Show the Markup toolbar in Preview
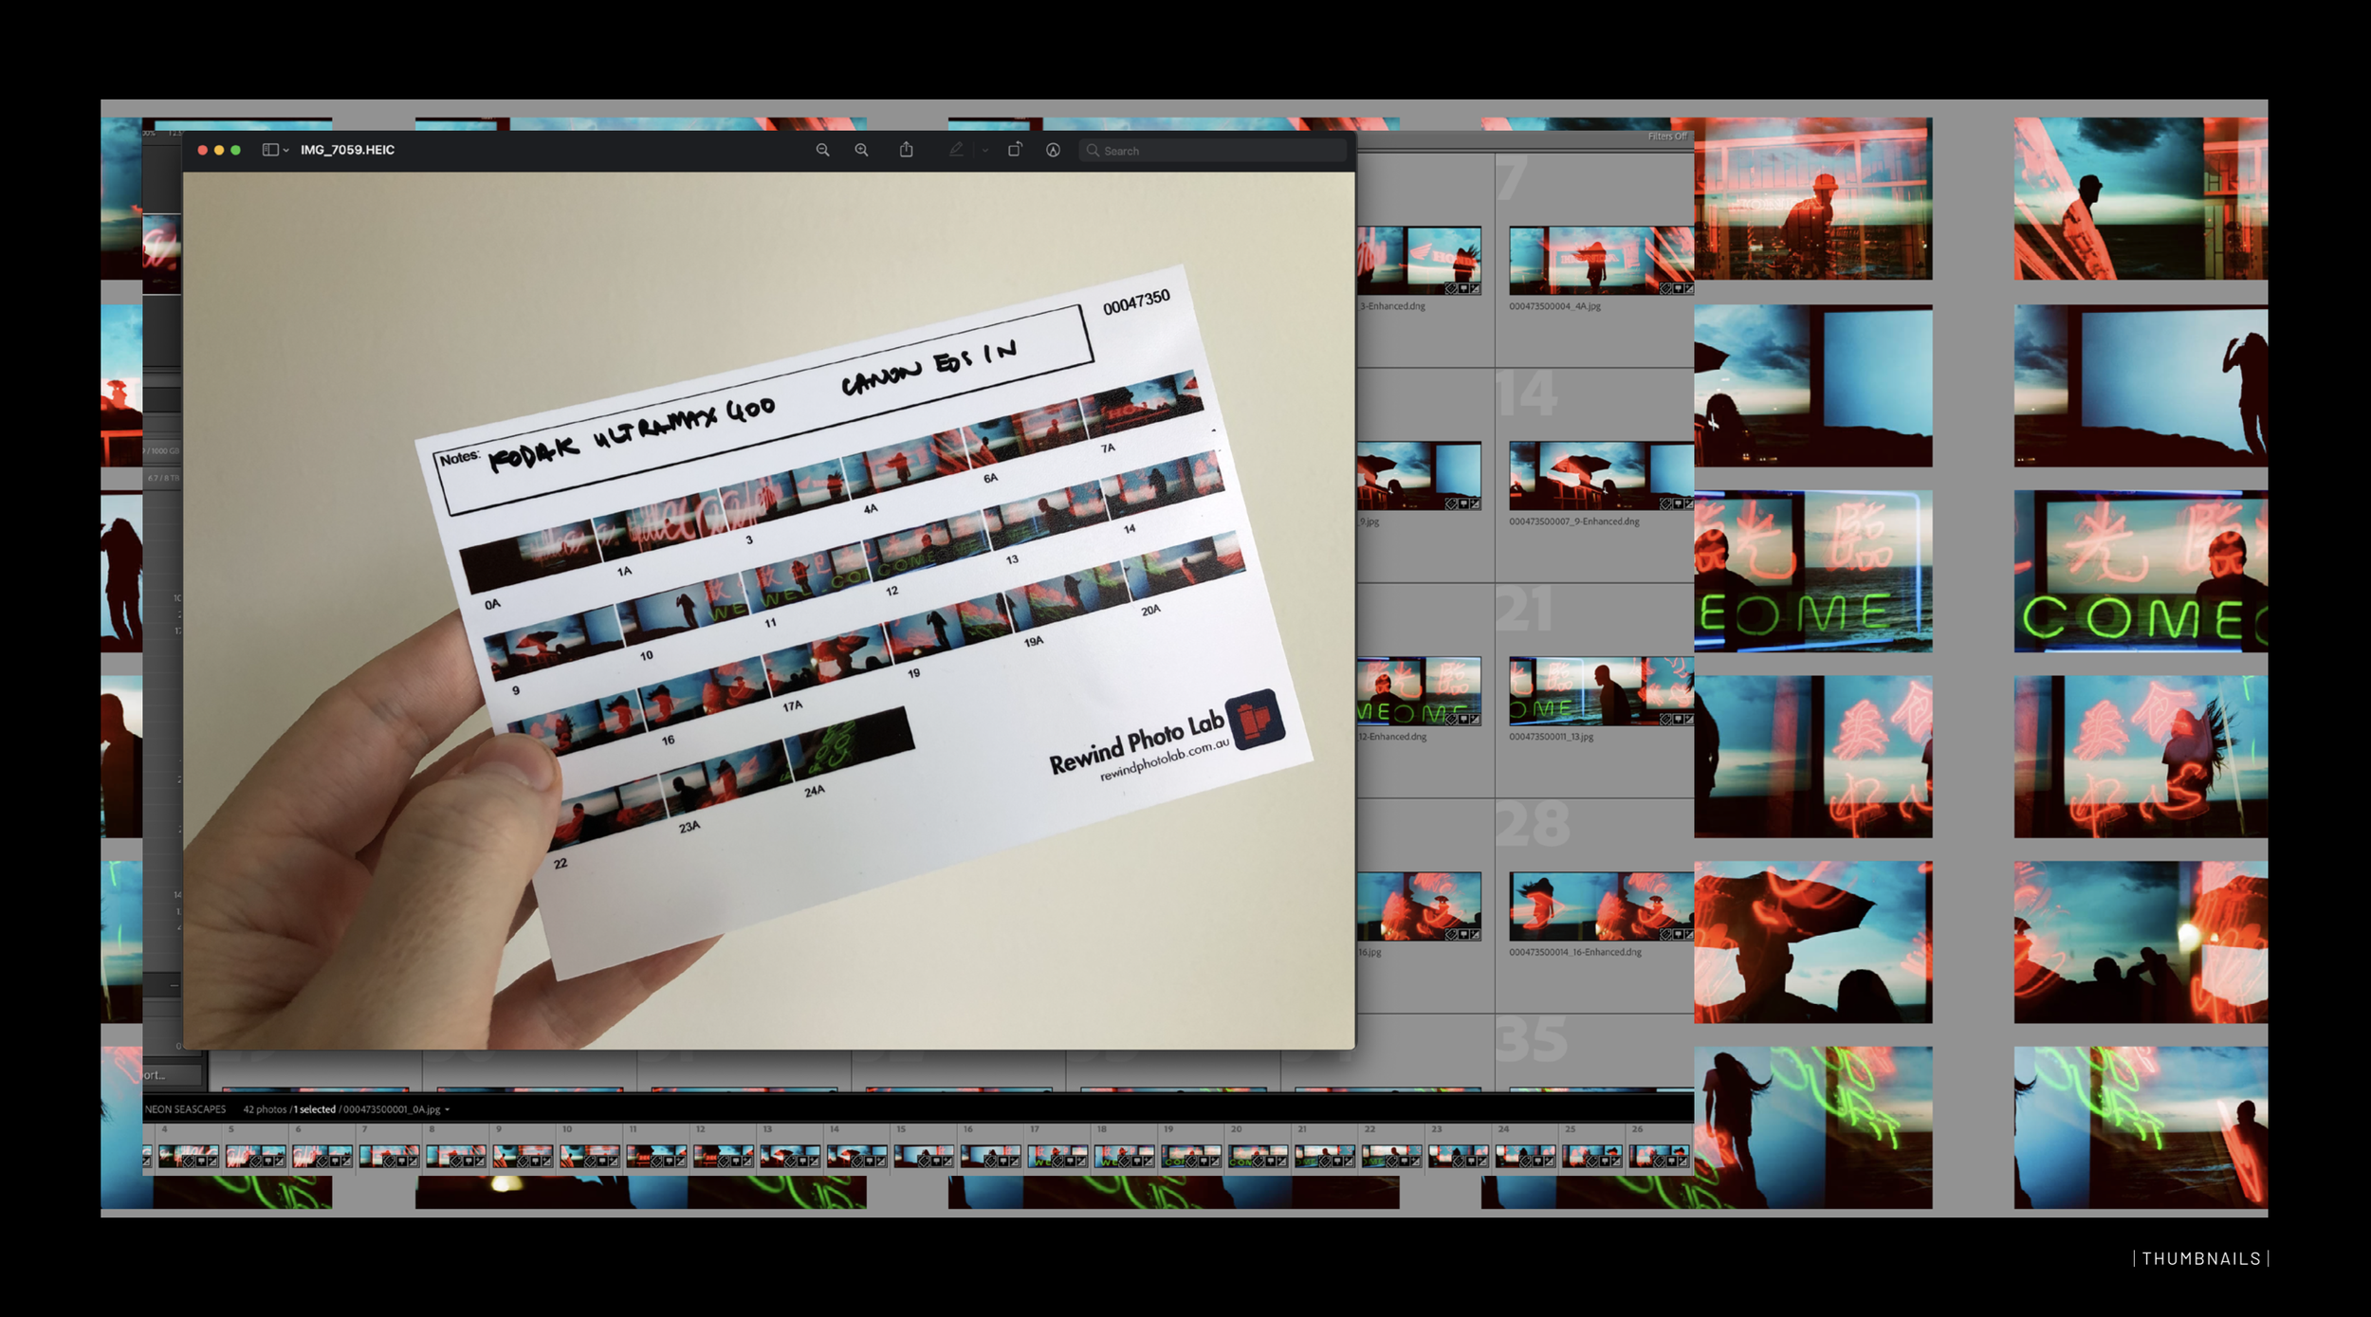The width and height of the screenshot is (2371, 1317). (1053, 150)
